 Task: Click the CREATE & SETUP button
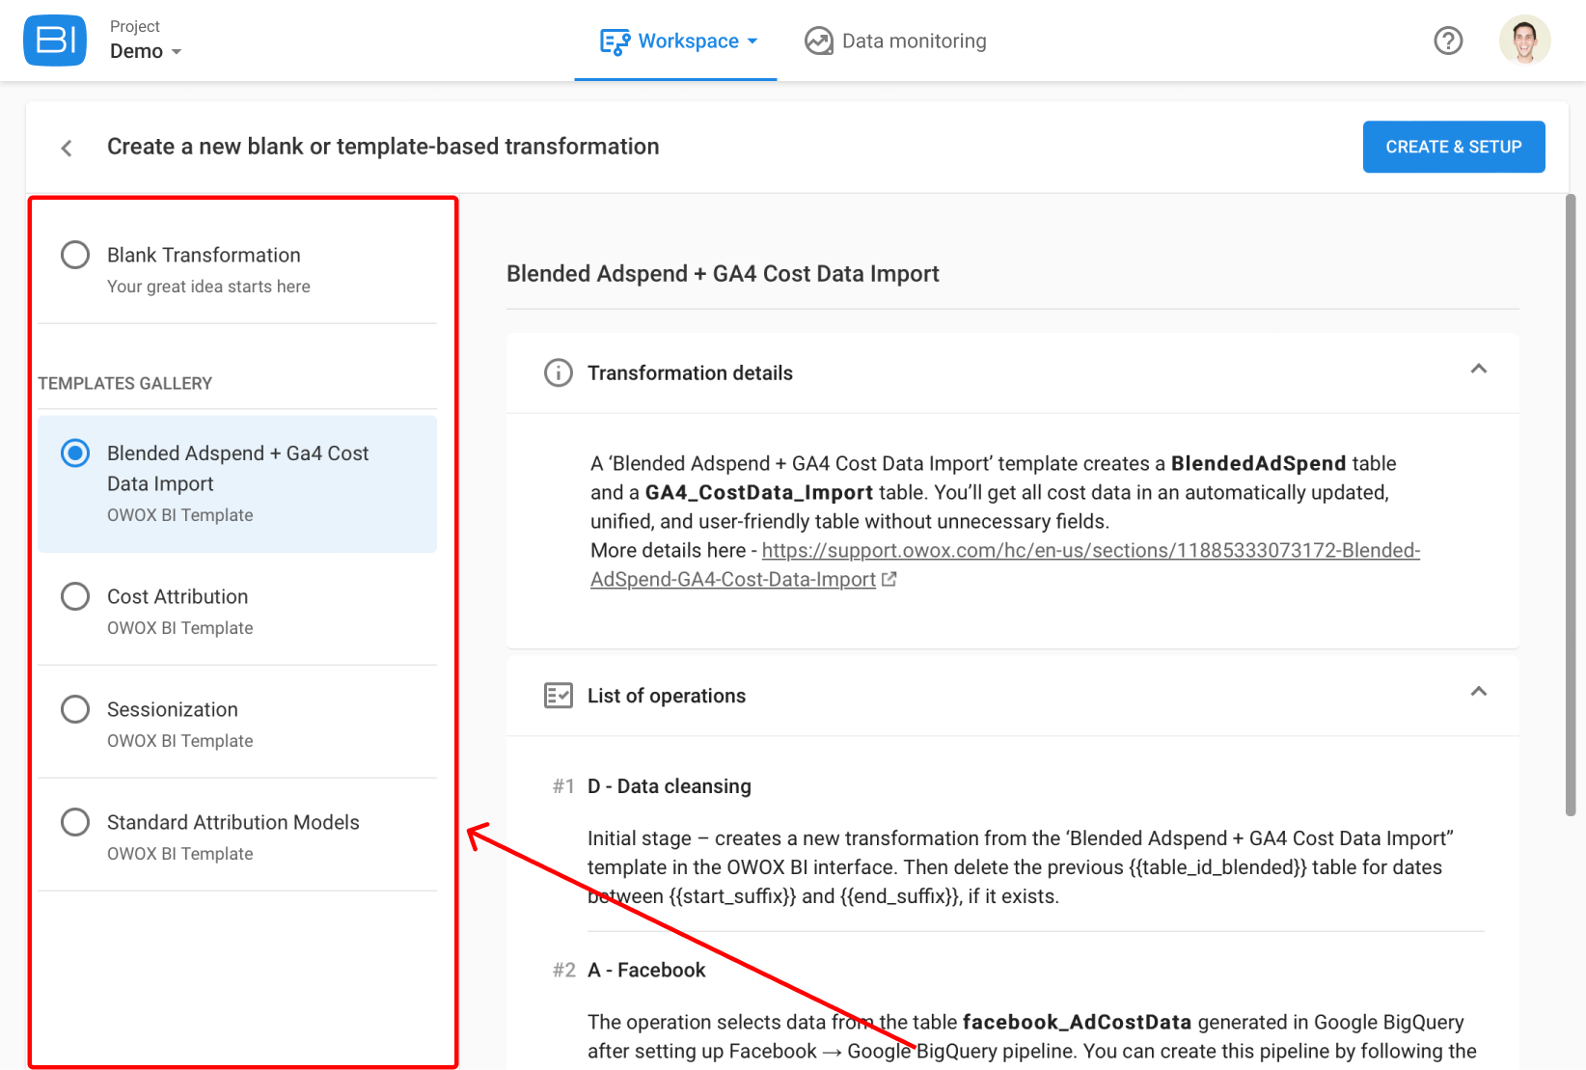point(1454,147)
